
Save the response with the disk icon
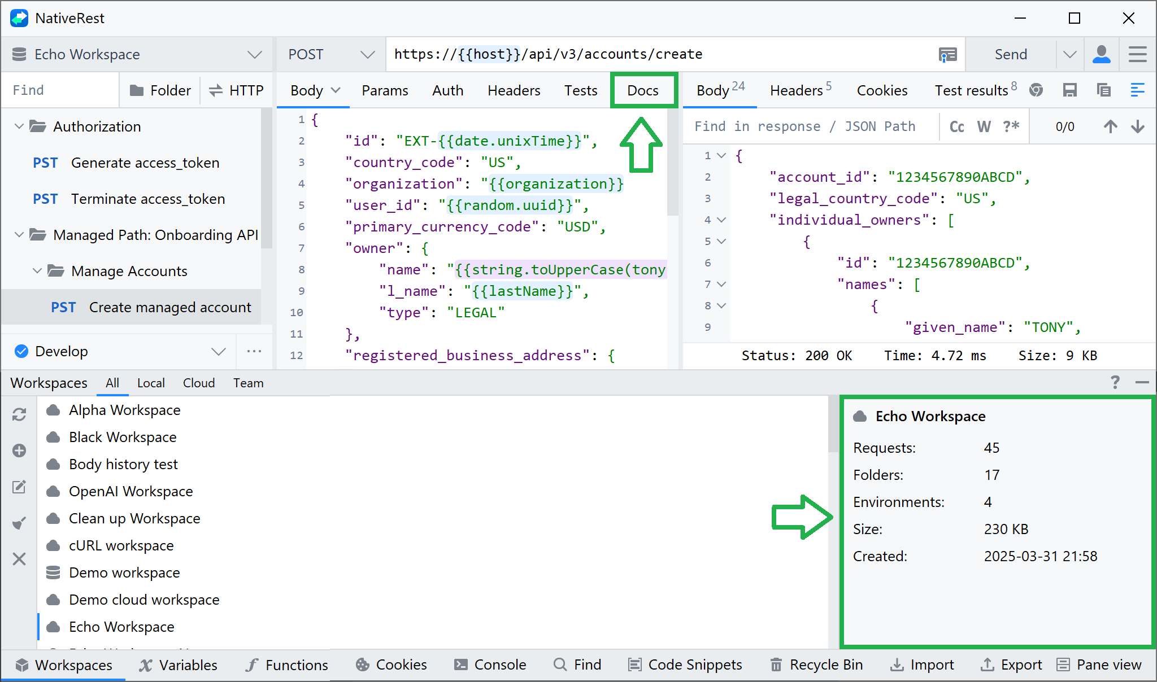point(1069,90)
